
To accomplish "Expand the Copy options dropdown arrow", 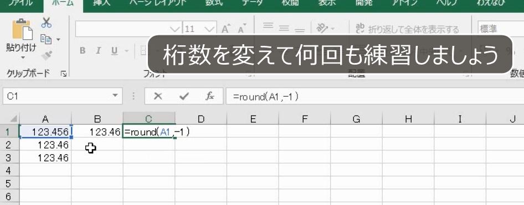I will (x=58, y=40).
